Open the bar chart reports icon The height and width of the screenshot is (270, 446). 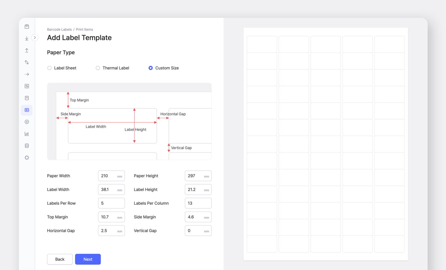27,134
